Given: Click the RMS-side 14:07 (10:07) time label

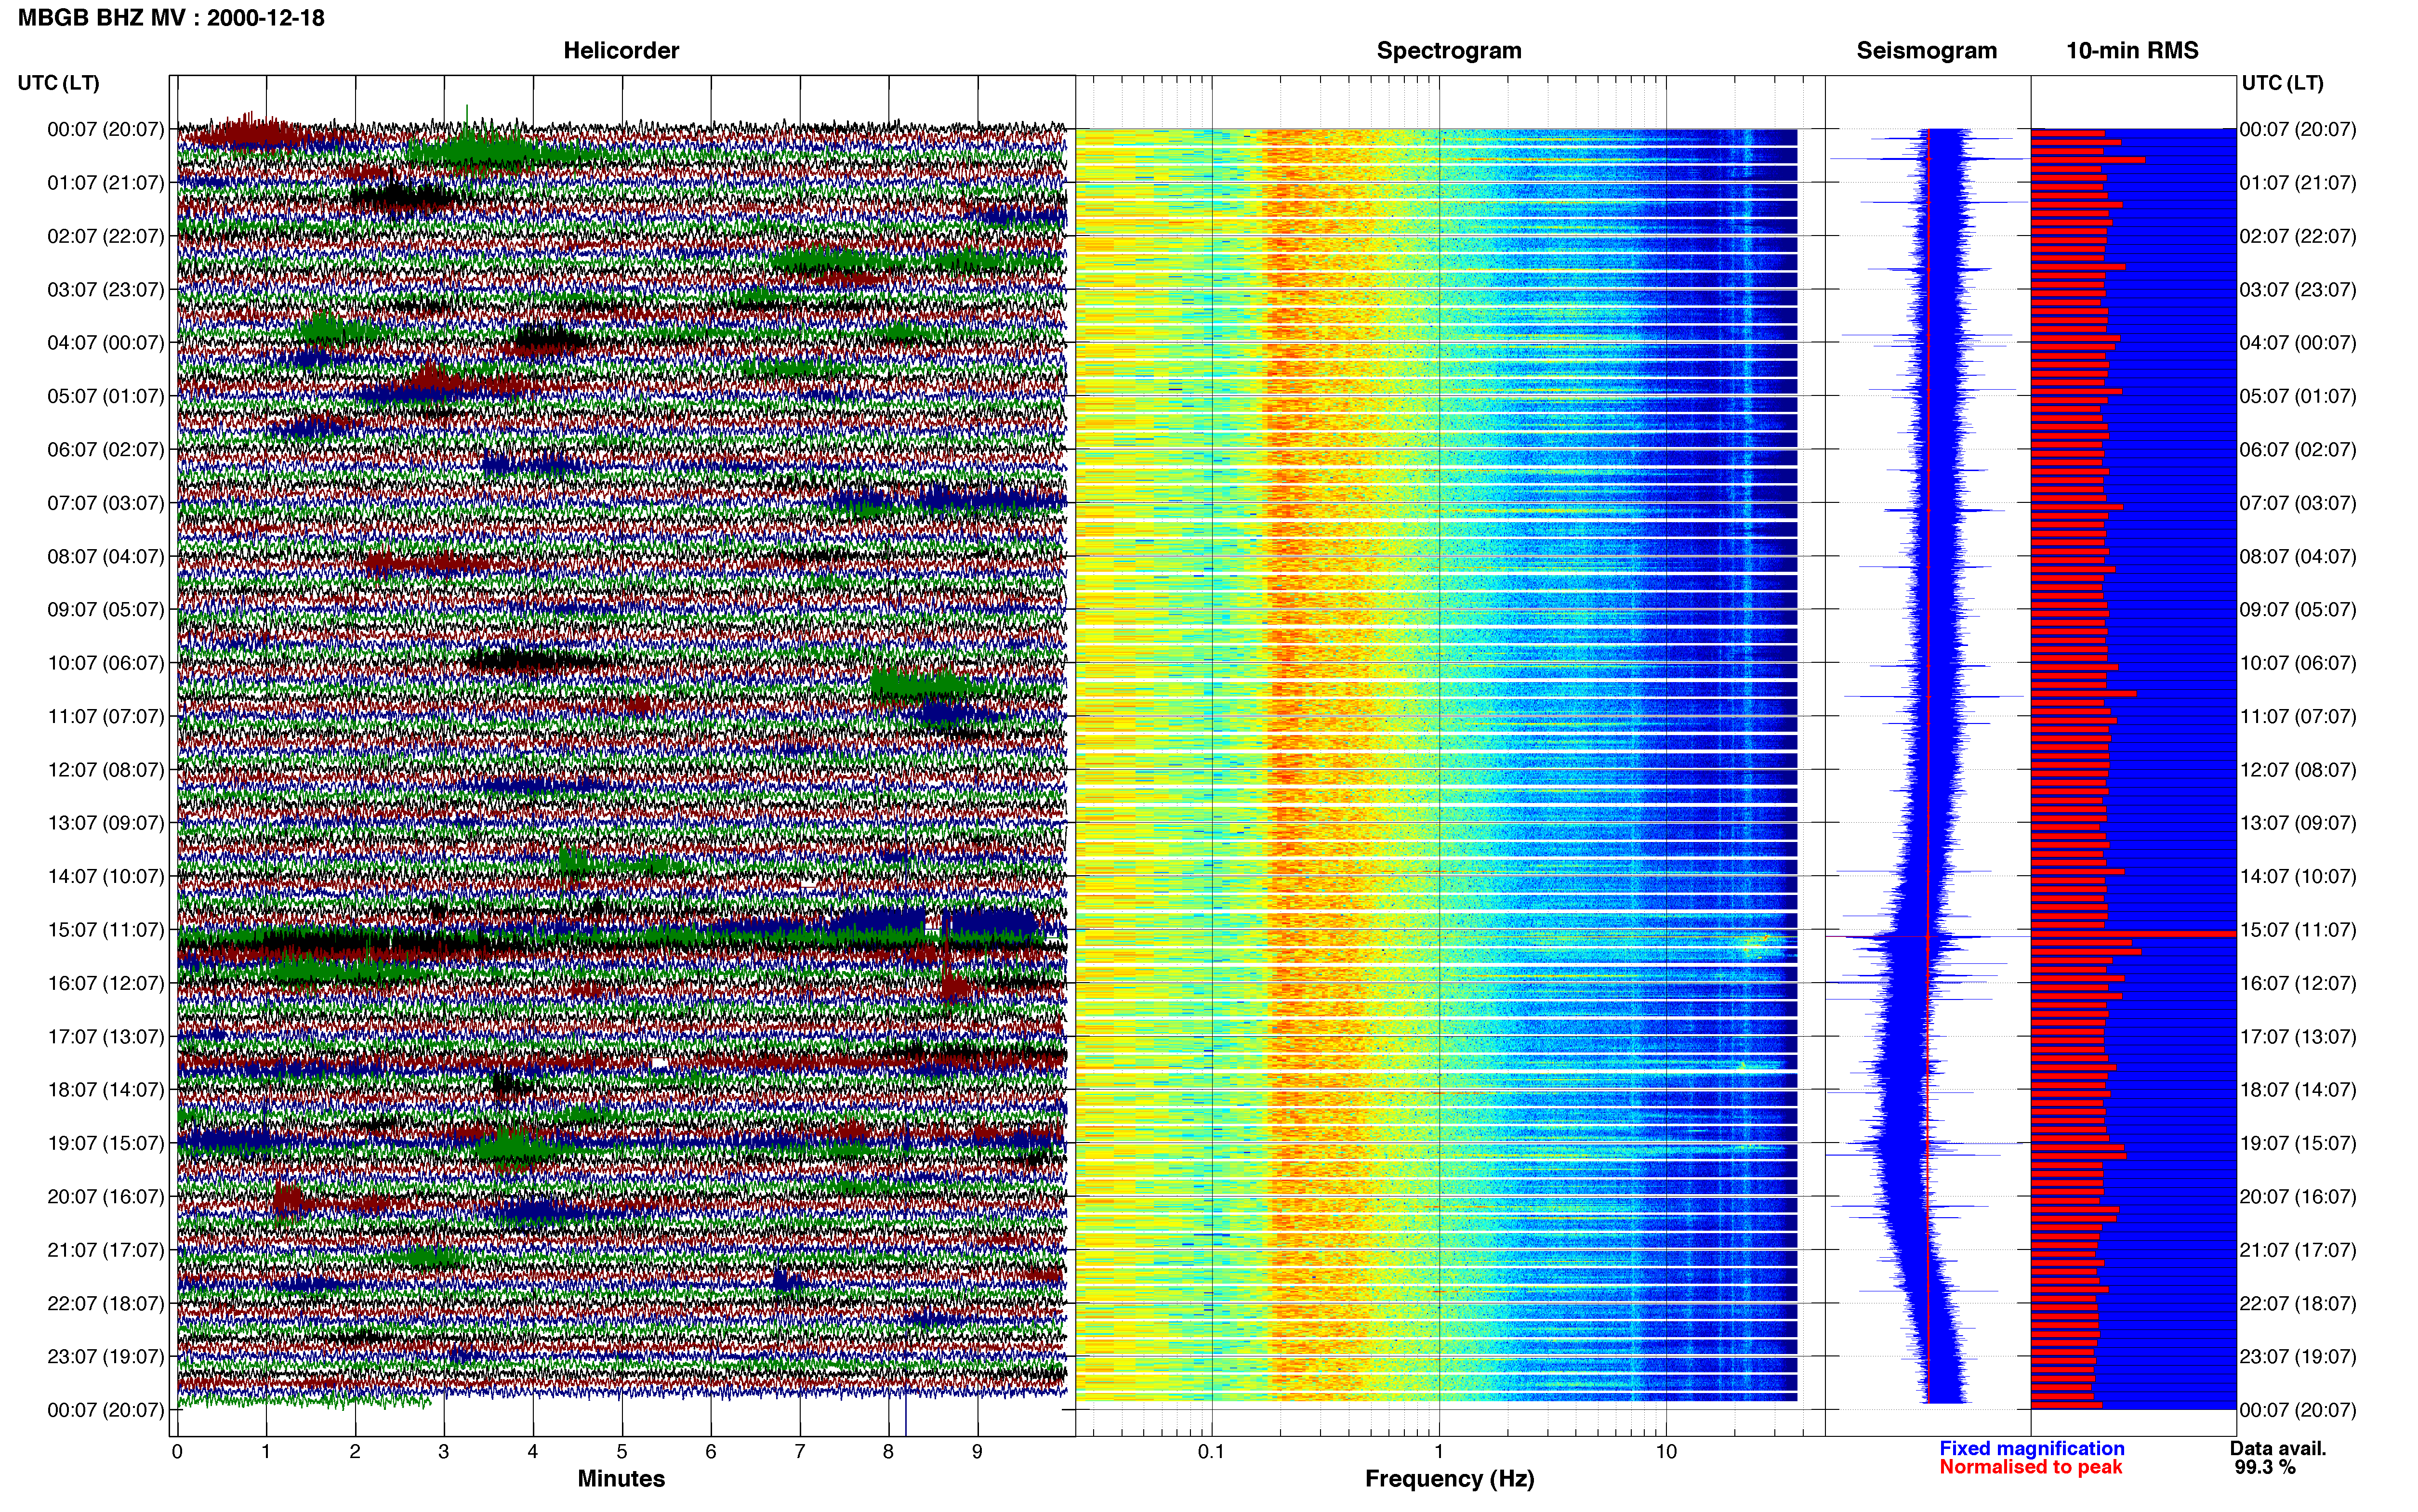Looking at the screenshot, I should [2298, 877].
